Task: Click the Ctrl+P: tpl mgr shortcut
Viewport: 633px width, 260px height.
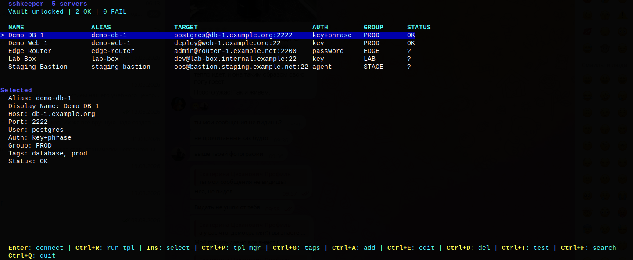Action: coord(231,248)
